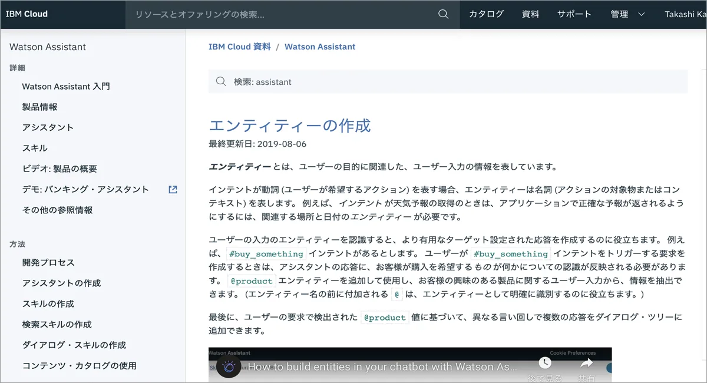Image resolution: width=707 pixels, height=383 pixels.
Task: Click the エンティティーの作成 page title
Action: pyautogui.click(x=290, y=126)
